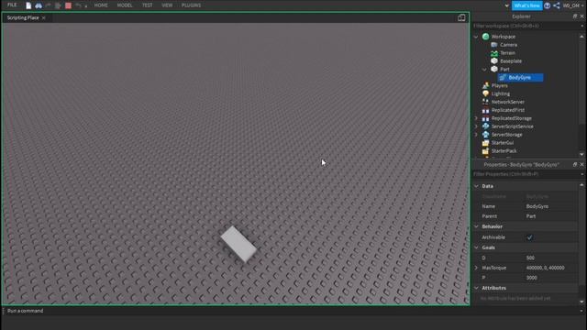
Task: Click Properties scrollbar down arrow
Action: click(581, 302)
